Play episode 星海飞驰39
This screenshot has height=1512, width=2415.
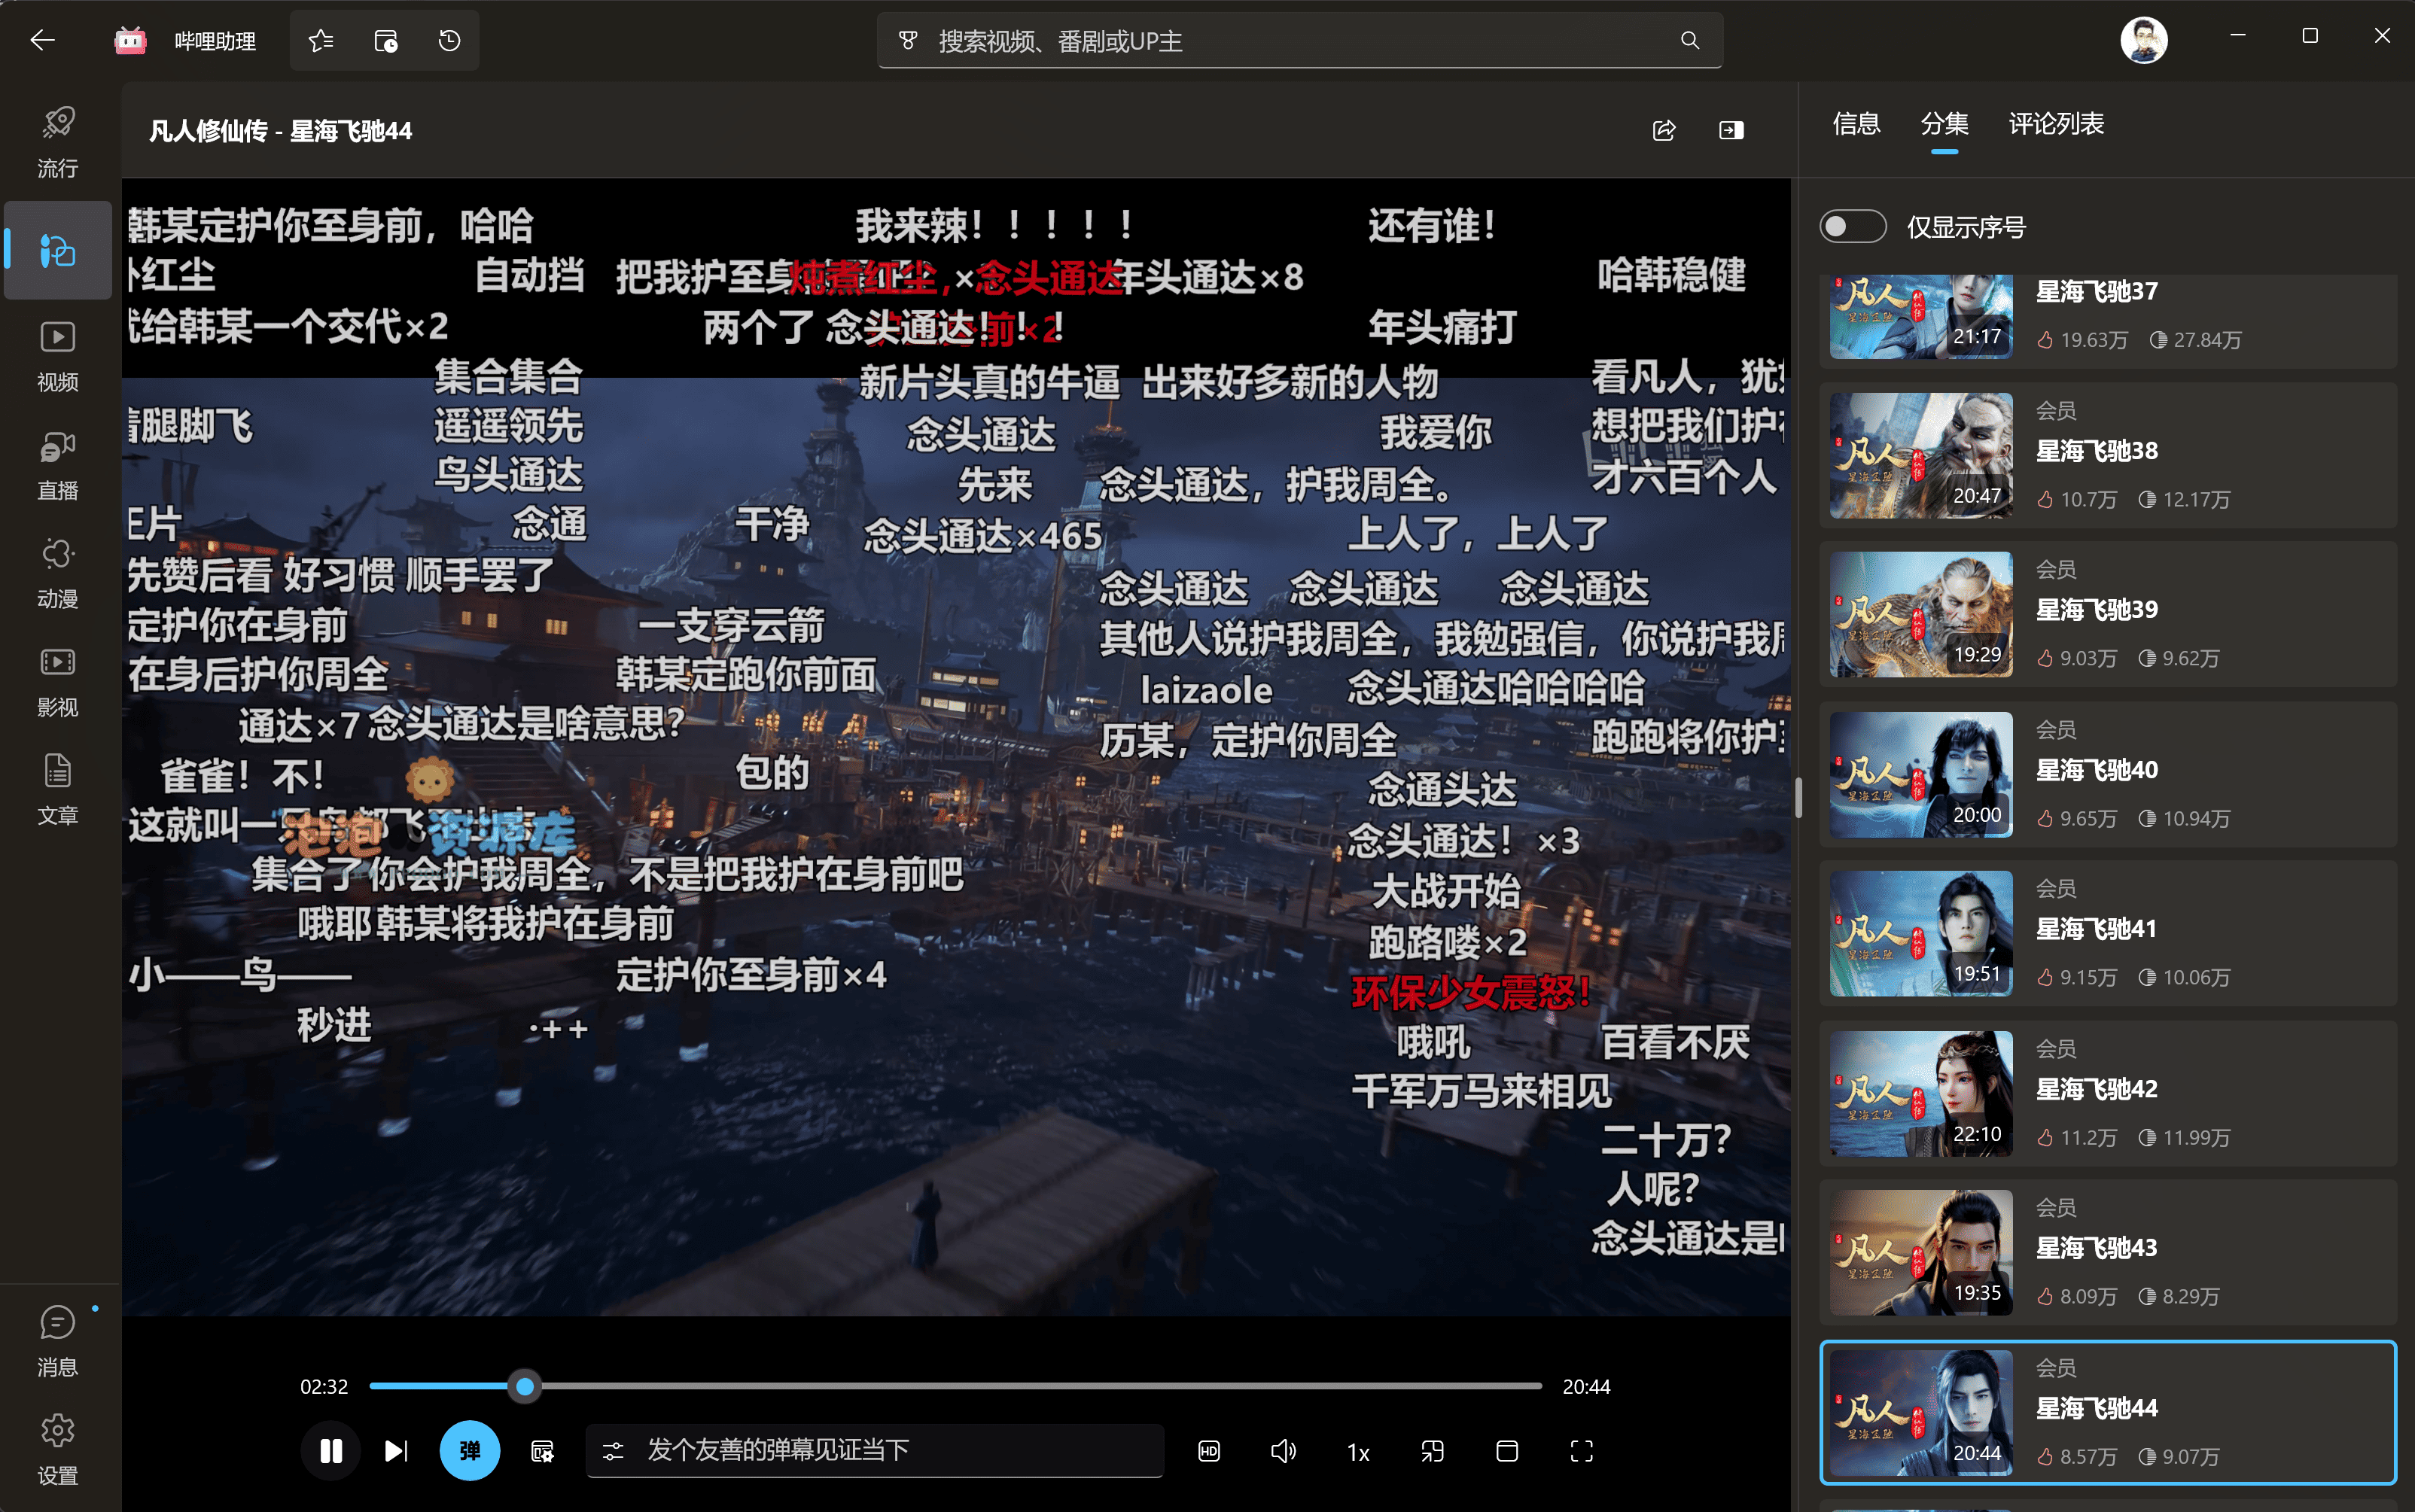[2107, 615]
